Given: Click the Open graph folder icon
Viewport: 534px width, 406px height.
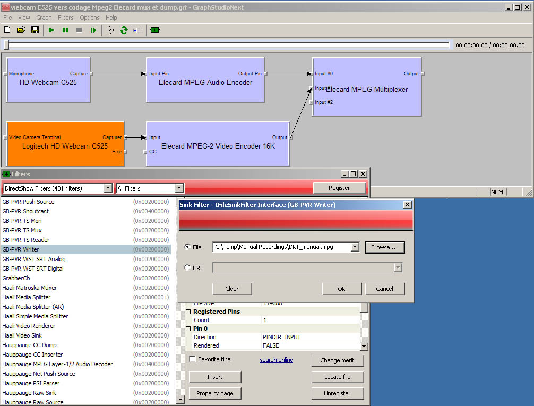Looking at the screenshot, I should click(21, 30).
